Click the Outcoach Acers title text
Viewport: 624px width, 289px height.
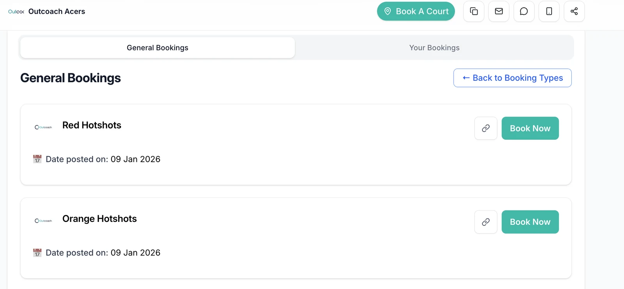point(57,12)
